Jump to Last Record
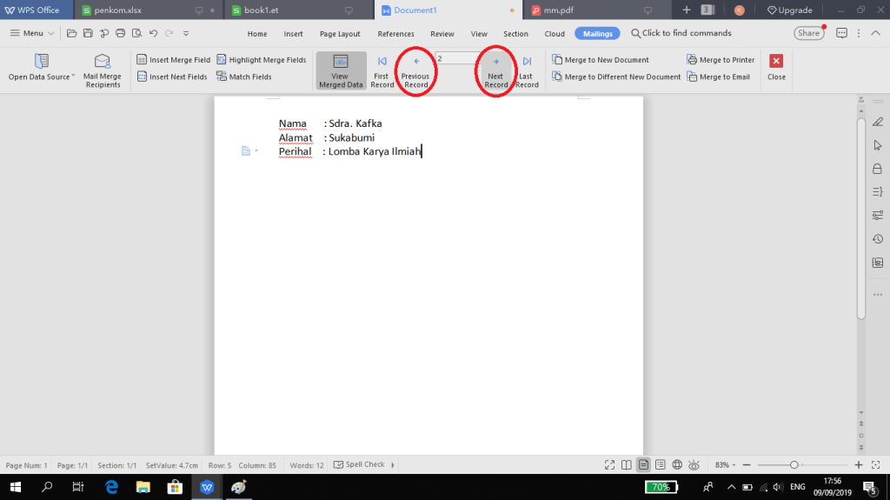890x500 pixels. 527,62
